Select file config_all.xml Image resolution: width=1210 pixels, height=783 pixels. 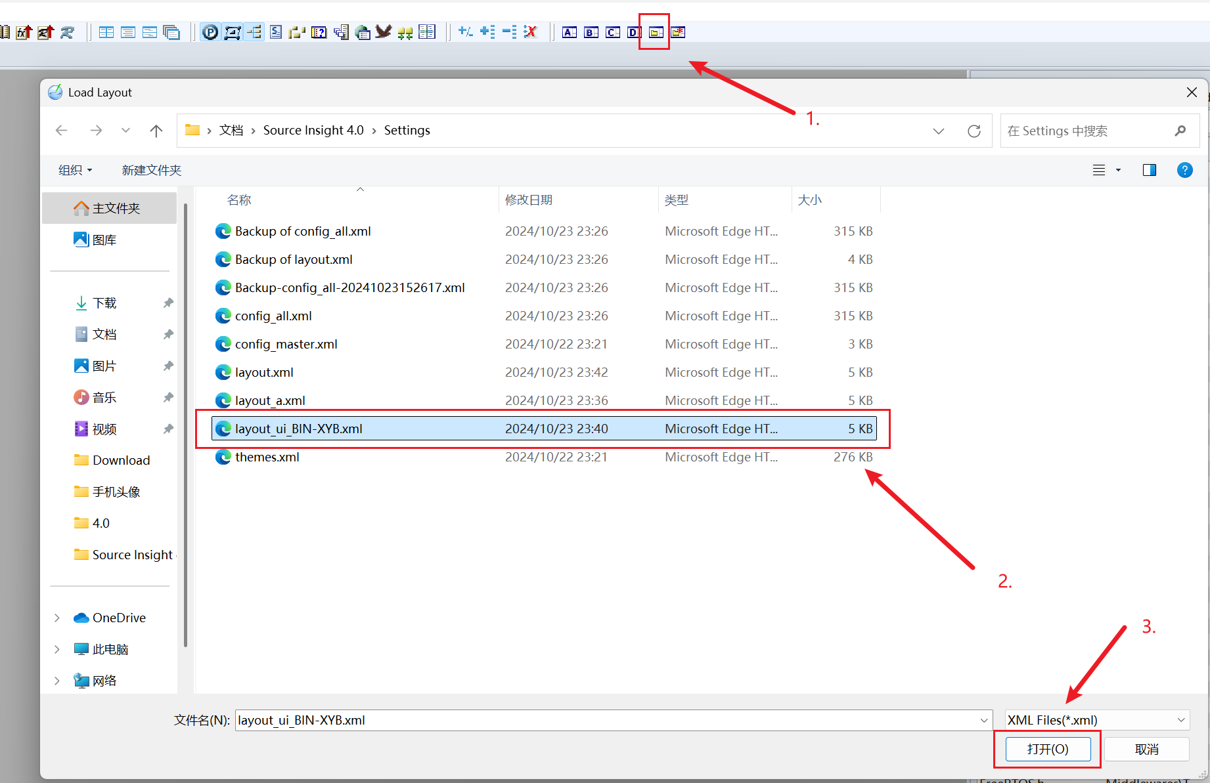pos(544,316)
